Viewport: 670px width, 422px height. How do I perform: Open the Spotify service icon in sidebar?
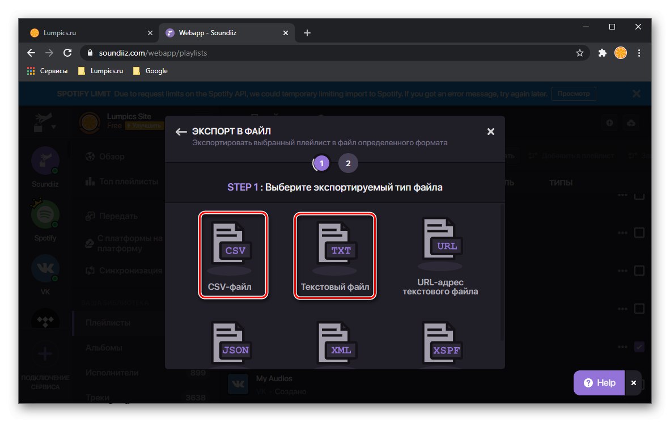(45, 214)
